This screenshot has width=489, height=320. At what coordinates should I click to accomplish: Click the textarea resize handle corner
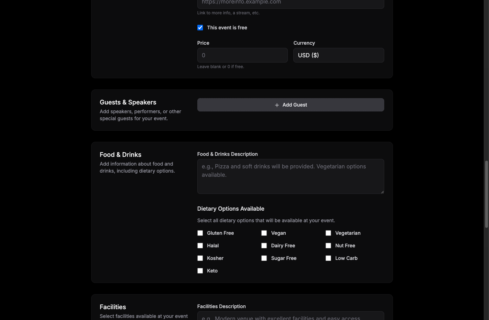coord(382,192)
